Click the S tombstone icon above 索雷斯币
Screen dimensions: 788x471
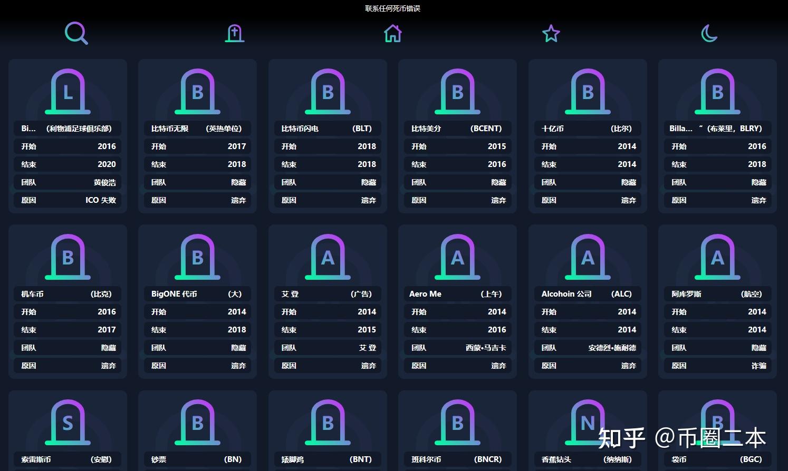coord(68,423)
